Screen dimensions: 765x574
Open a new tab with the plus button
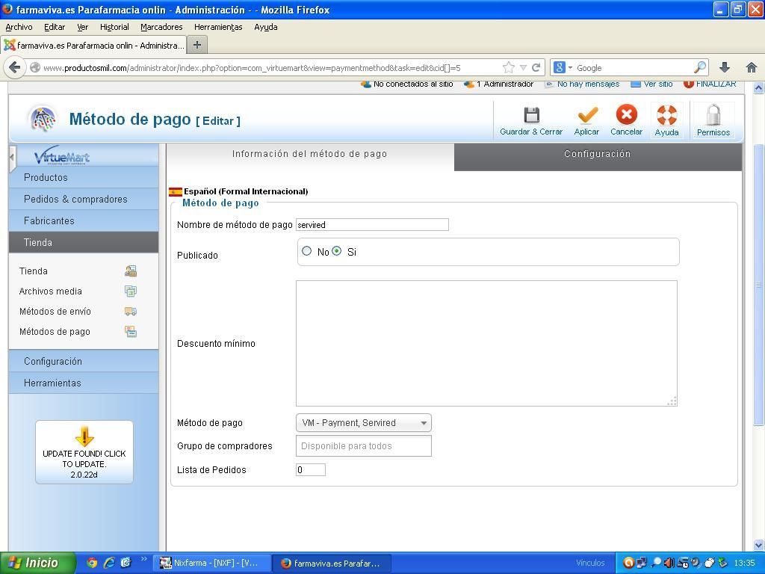pos(197,45)
